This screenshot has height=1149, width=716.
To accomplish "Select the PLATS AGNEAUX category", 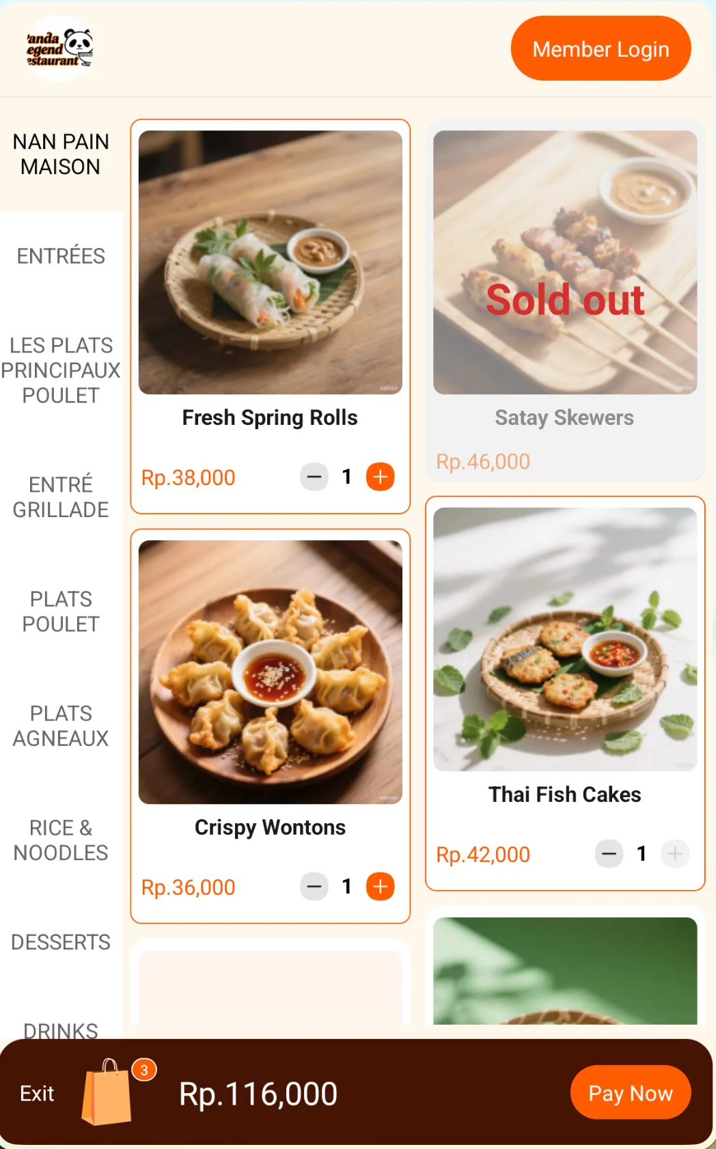I will click(x=61, y=726).
